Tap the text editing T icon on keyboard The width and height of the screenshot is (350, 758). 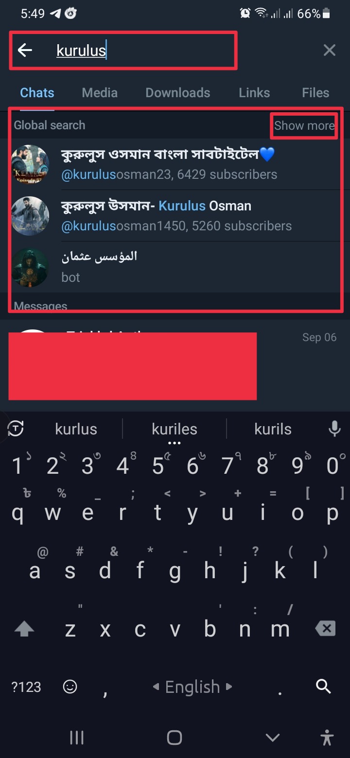coord(16,429)
